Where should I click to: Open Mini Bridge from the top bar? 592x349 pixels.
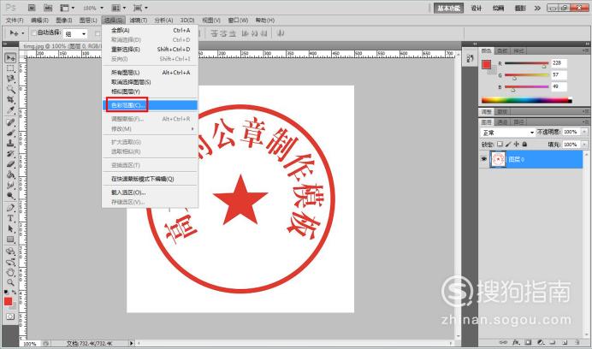(x=48, y=8)
